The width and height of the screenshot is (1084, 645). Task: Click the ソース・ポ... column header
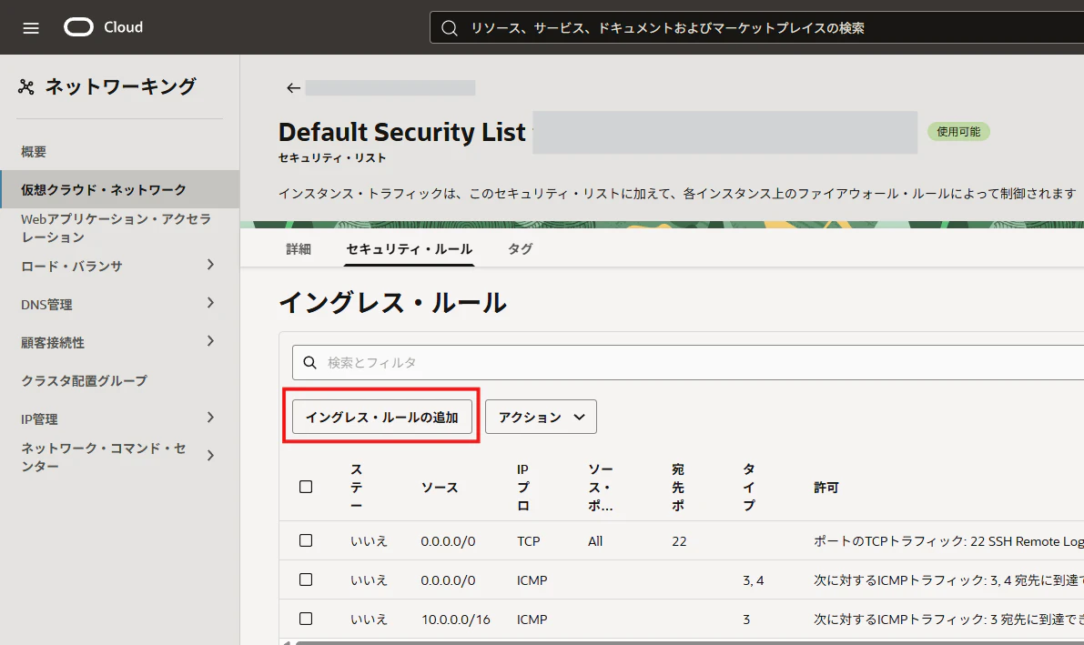coord(600,488)
